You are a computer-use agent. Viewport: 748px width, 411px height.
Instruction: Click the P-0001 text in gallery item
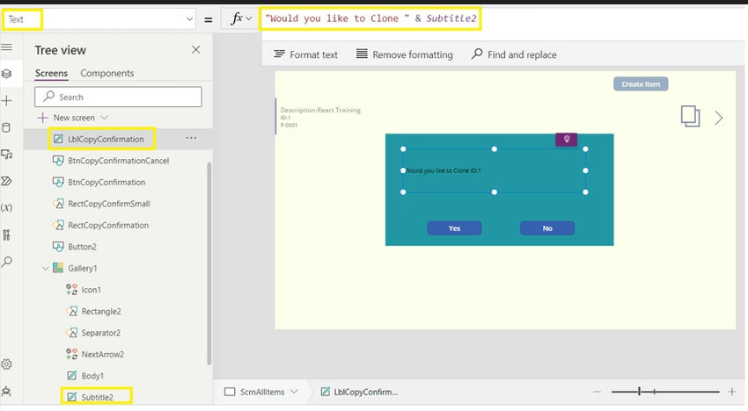(x=289, y=126)
